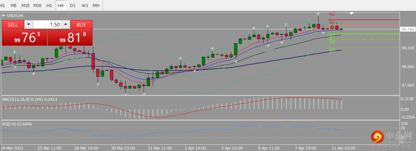Click the RSI(14) 62.6846 indicator label
Image resolution: width=416 pixels, height=151 pixels.
click(17, 124)
